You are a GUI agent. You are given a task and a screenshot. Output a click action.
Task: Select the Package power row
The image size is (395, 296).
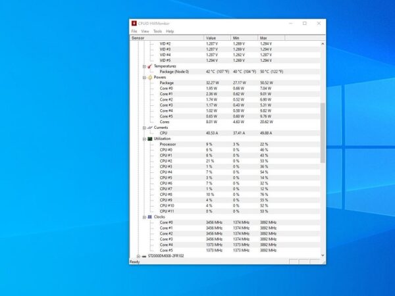point(225,83)
